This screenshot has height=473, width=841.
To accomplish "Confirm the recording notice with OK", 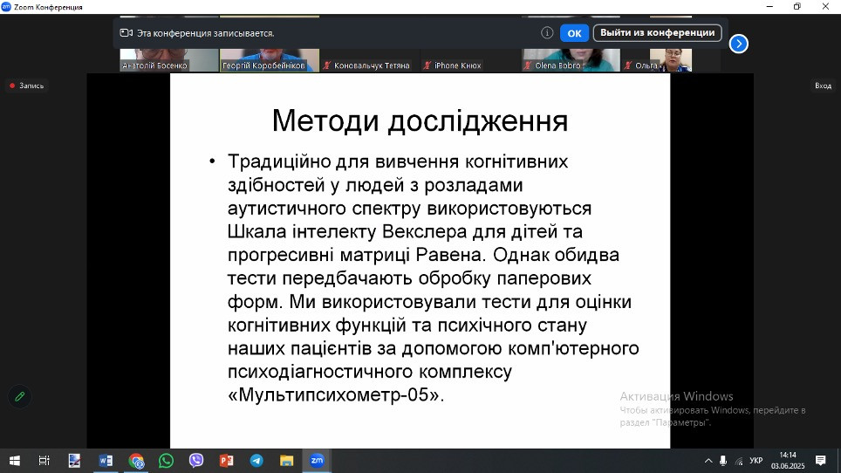I will click(x=574, y=32).
